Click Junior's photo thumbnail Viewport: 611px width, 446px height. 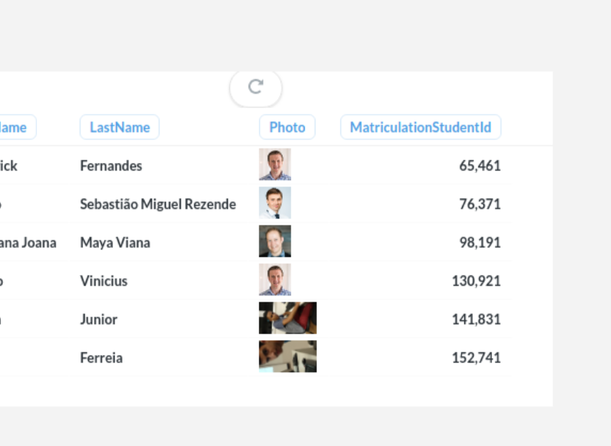288,317
